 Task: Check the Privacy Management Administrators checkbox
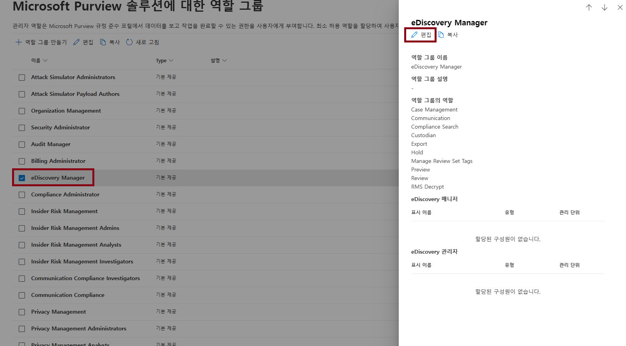coord(22,329)
